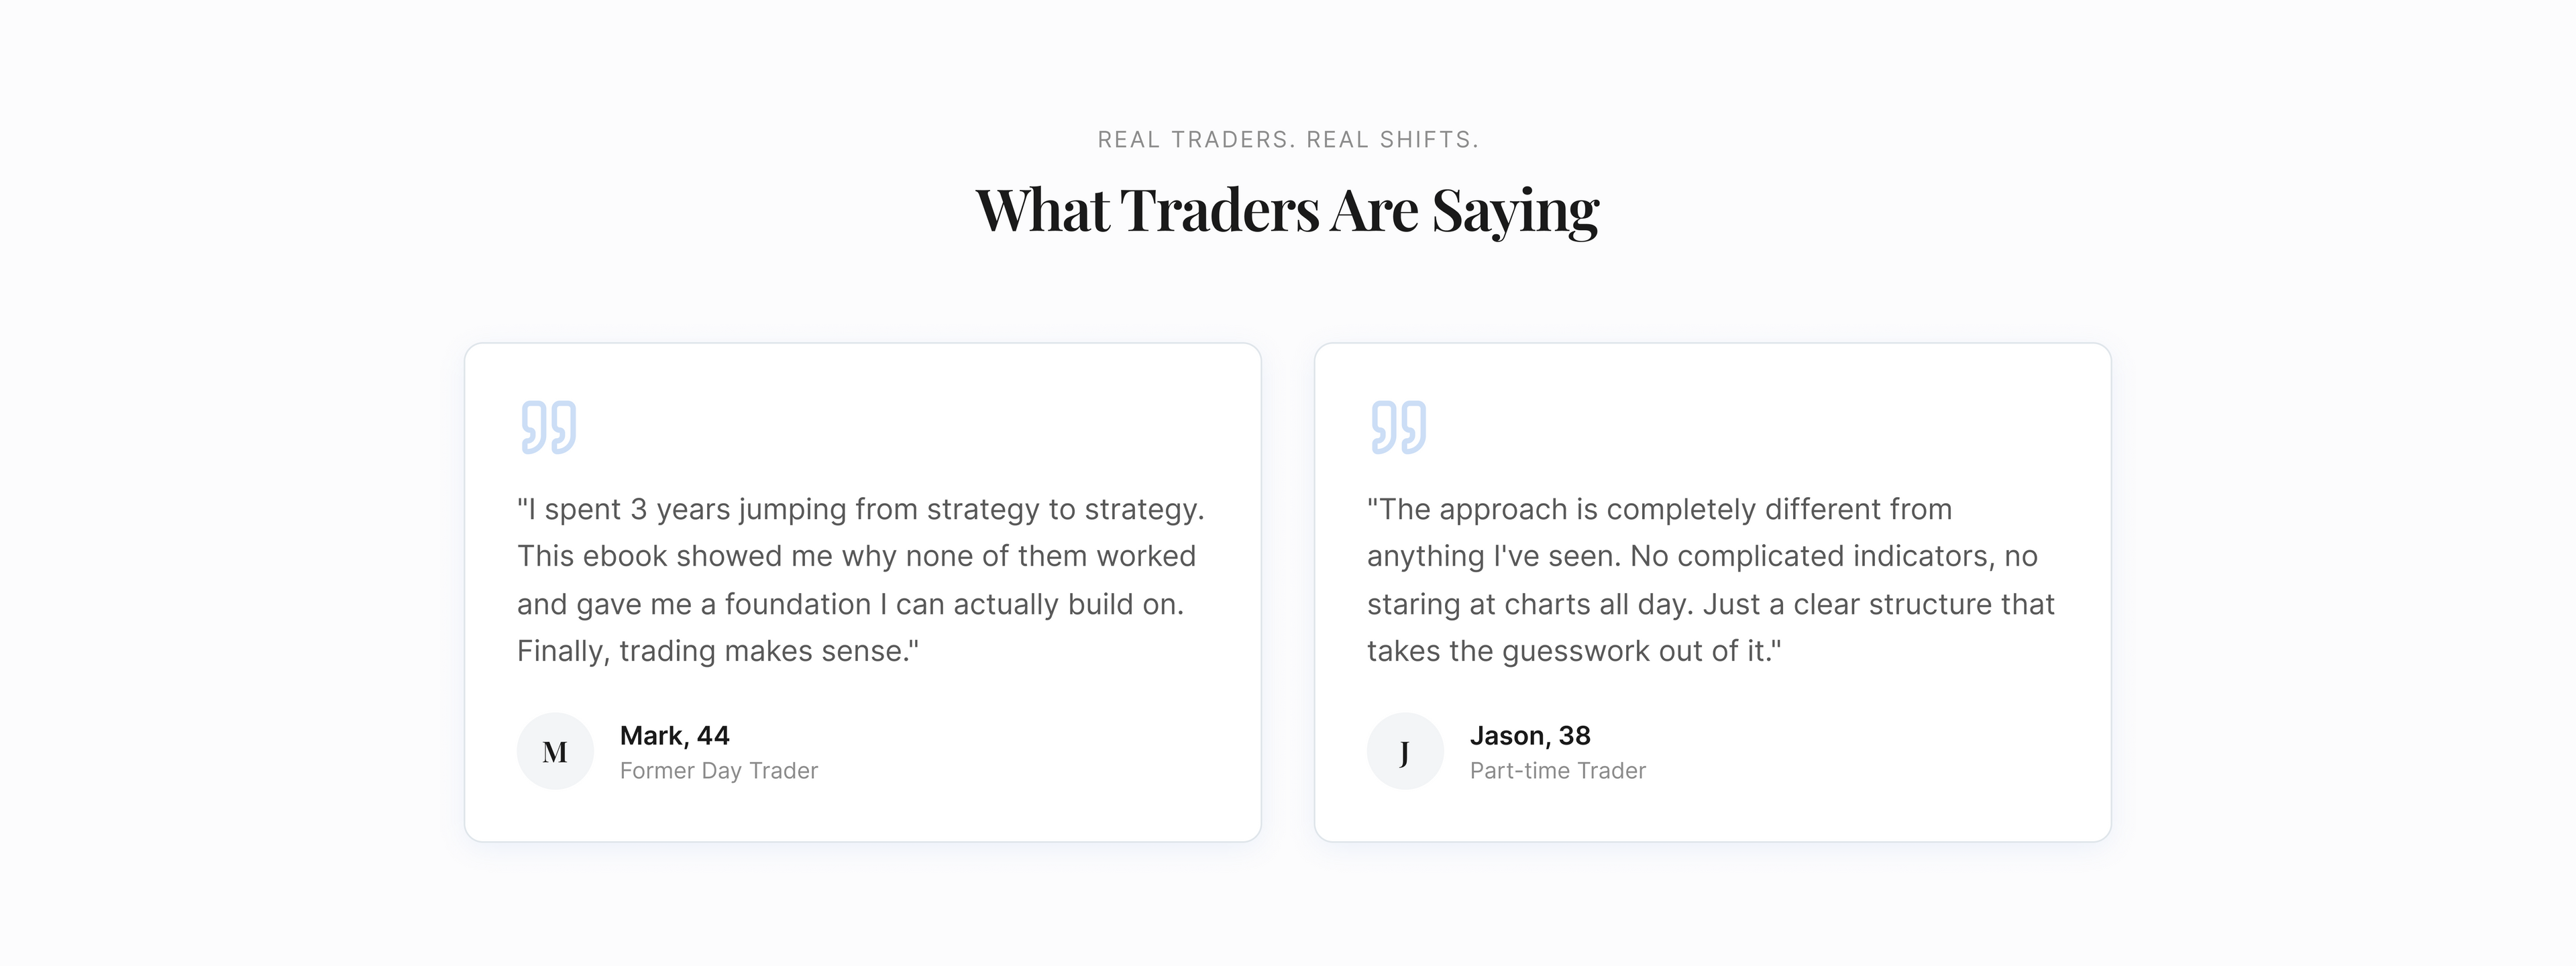This screenshot has height=966, width=2576.
Task: Click the 'Former Day Trader' label
Action: click(719, 771)
